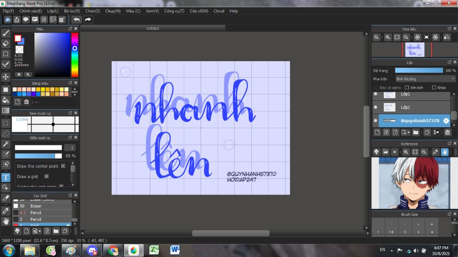Click the 85% brush opacity slider
The image size is (458, 257).
pos(38,156)
